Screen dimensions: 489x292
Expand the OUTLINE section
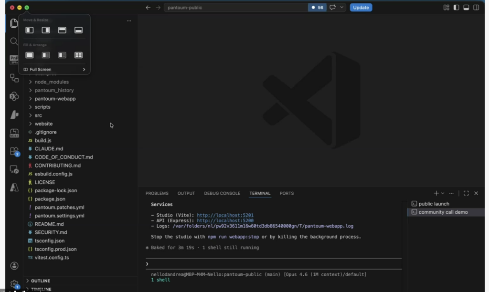pos(40,281)
